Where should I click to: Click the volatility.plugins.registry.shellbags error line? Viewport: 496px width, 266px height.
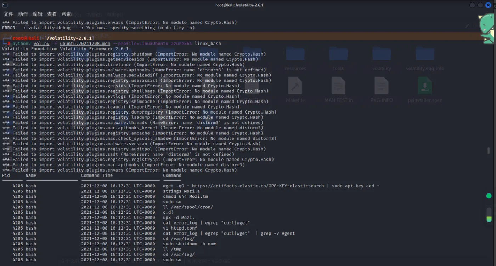click(135, 91)
